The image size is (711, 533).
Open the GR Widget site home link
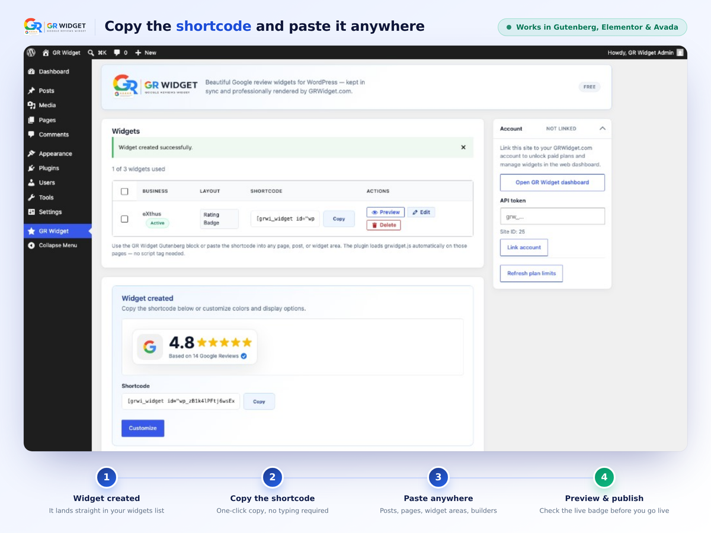(x=61, y=53)
